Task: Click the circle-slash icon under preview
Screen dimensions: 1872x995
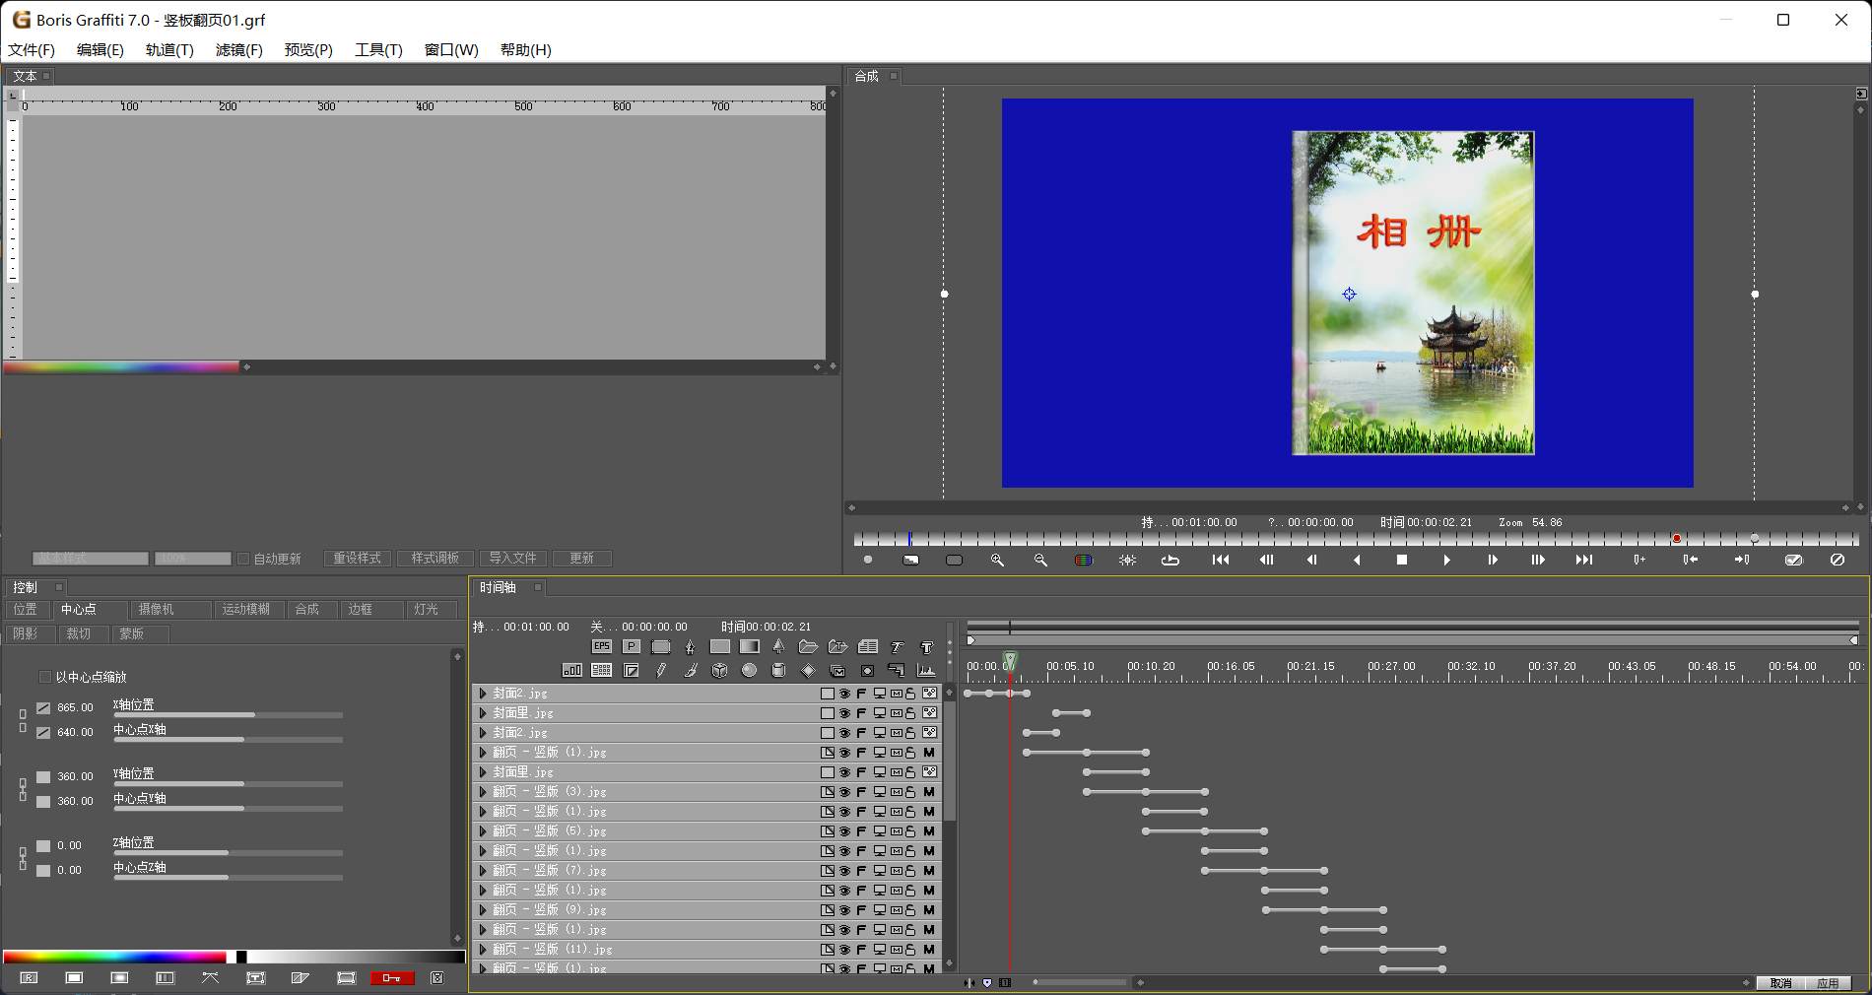Action: point(1838,560)
